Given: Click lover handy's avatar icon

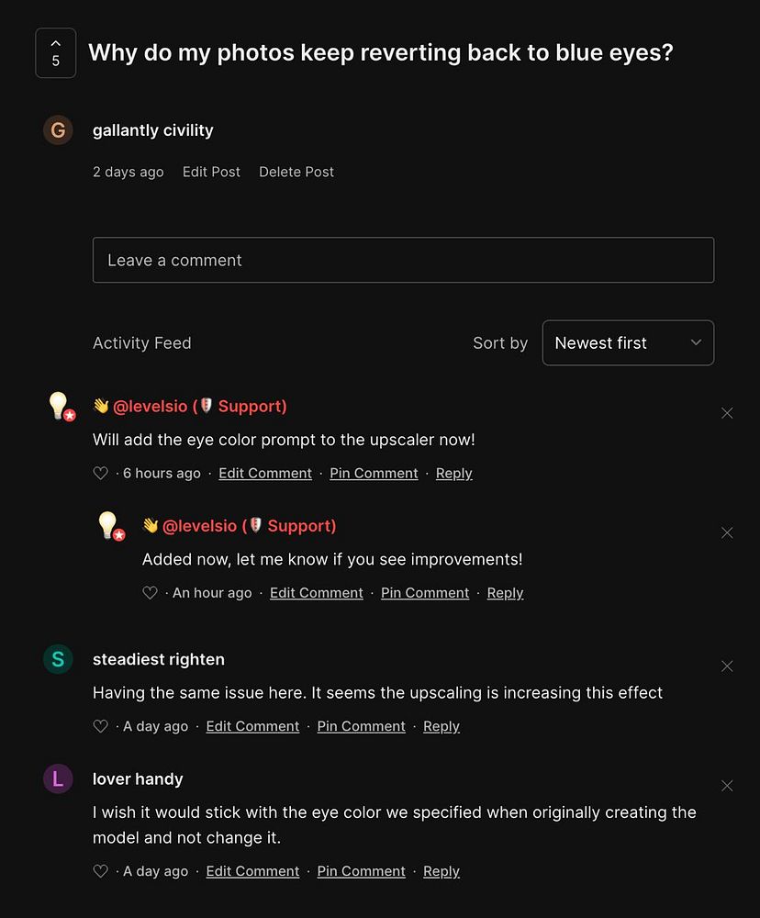Looking at the screenshot, I should coord(58,779).
